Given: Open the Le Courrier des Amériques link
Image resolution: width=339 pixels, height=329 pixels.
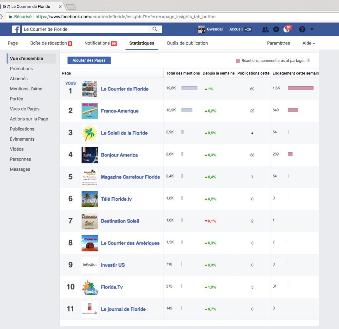Looking at the screenshot, I should pos(130,243).
